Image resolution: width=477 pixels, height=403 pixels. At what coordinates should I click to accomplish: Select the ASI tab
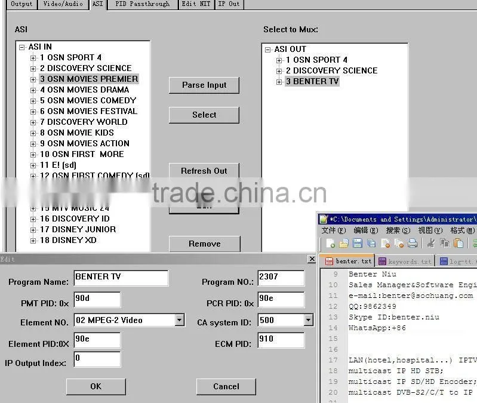pos(98,4)
